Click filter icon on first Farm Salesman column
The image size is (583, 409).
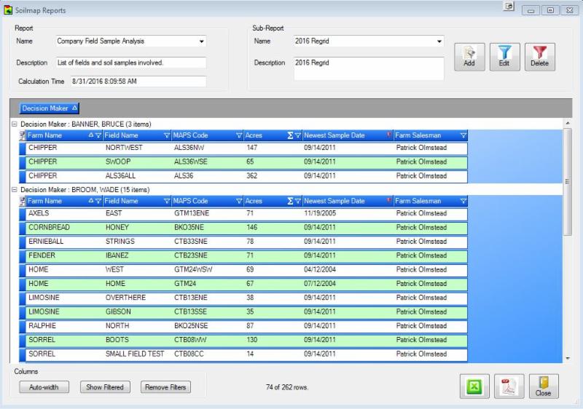463,135
